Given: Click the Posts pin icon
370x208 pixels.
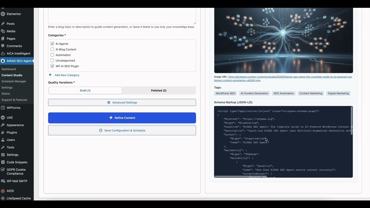Looking at the screenshot, I should tap(3, 24).
